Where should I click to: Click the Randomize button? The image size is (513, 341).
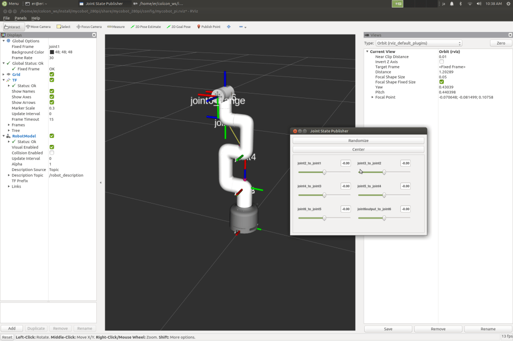pyautogui.click(x=358, y=141)
